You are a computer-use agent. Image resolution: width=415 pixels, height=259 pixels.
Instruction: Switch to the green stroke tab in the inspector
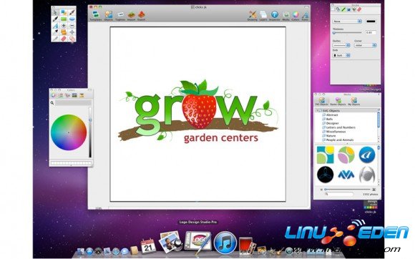tap(343, 9)
